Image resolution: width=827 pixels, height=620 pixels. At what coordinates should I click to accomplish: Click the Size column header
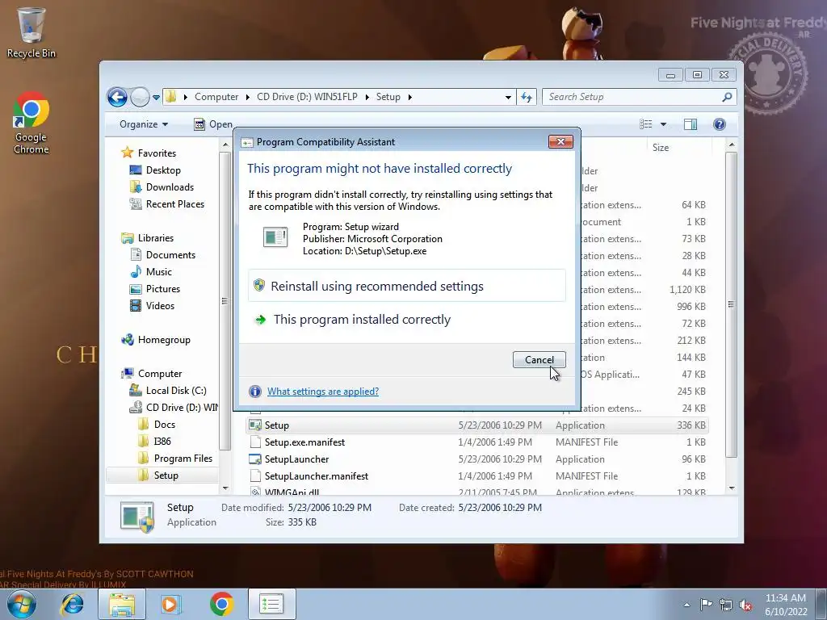(661, 148)
